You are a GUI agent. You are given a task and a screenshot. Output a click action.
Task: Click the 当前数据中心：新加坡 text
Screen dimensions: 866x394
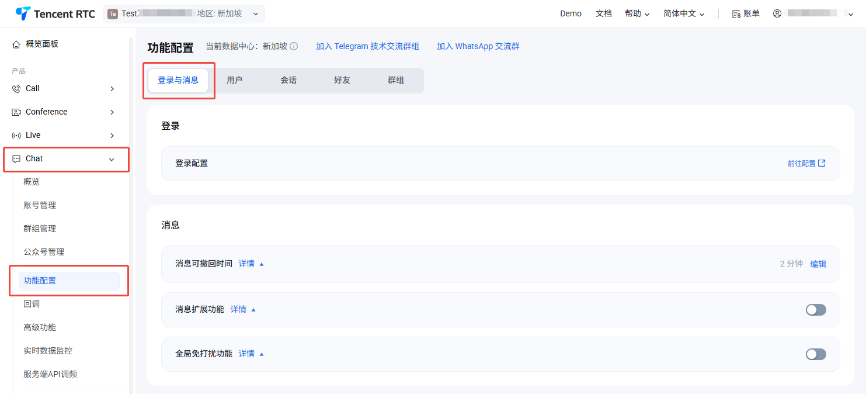point(246,46)
